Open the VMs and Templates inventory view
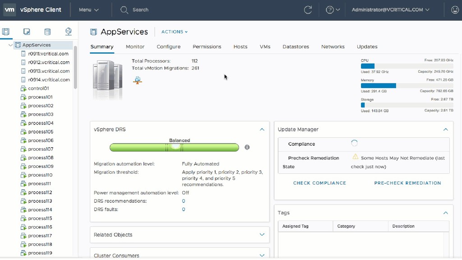The height and width of the screenshot is (260, 462). pos(27,32)
